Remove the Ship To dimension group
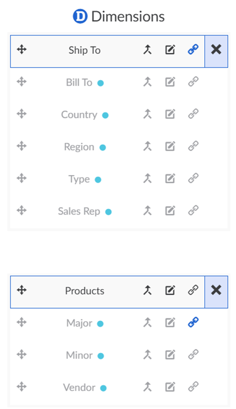The height and width of the screenshot is (409, 236). 216,49
